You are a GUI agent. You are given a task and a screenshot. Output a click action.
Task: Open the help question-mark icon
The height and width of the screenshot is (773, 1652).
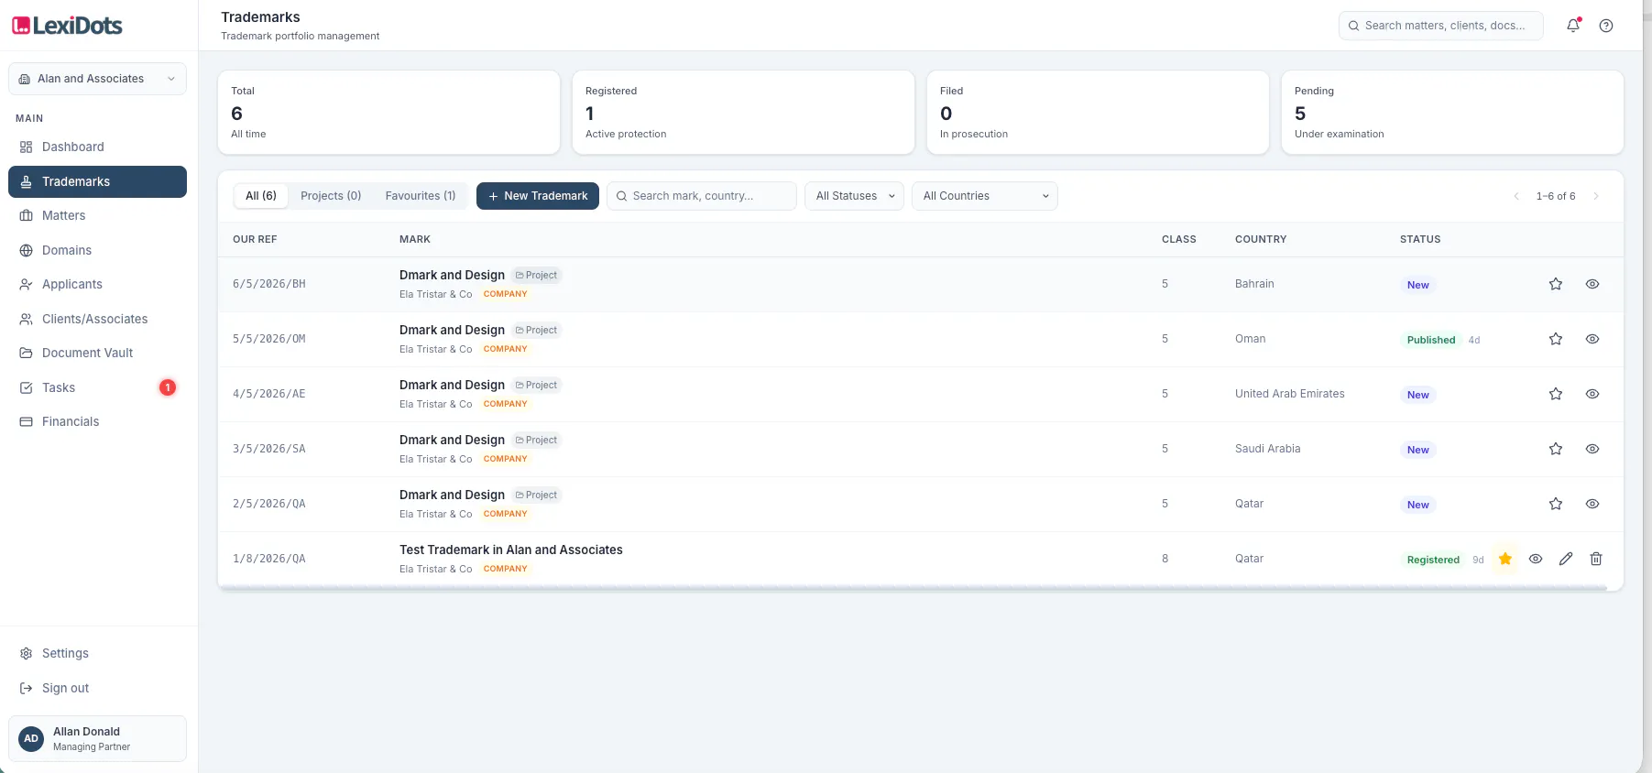coord(1606,26)
